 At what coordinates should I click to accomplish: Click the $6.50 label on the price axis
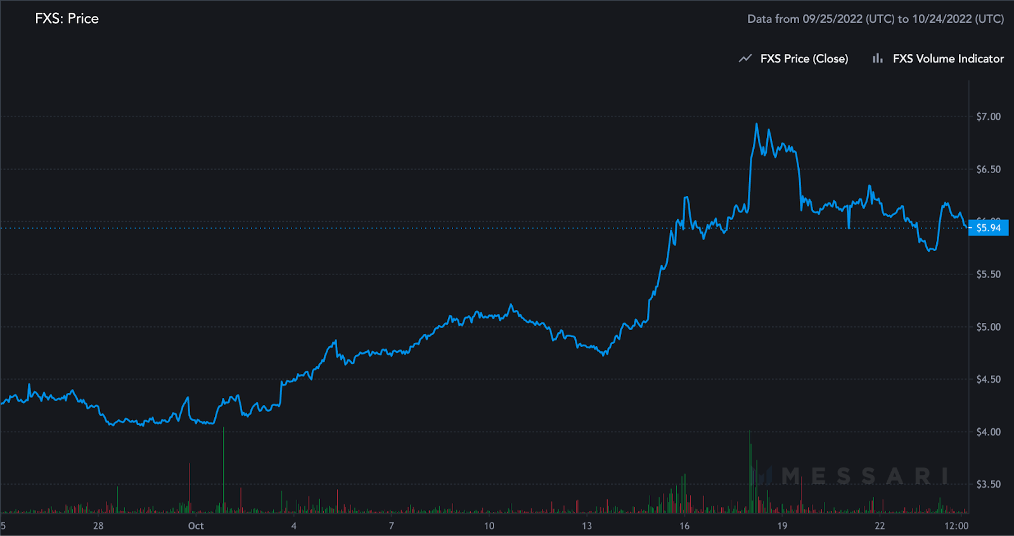988,169
